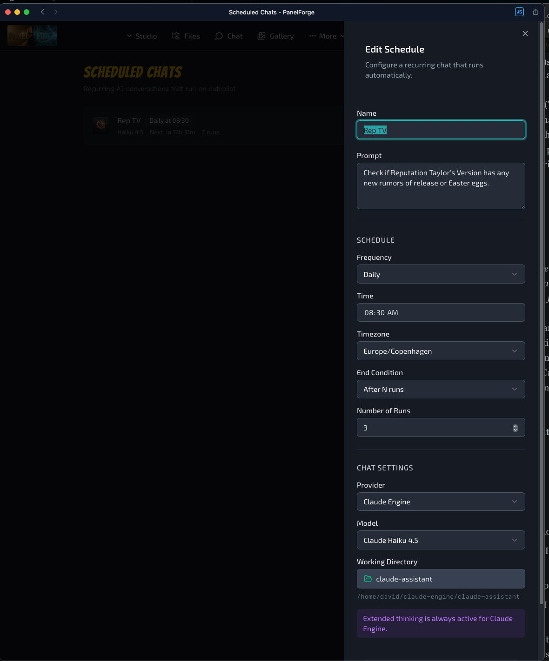Click the Number of Runs stepper arrows
The height and width of the screenshot is (661, 549).
point(515,428)
